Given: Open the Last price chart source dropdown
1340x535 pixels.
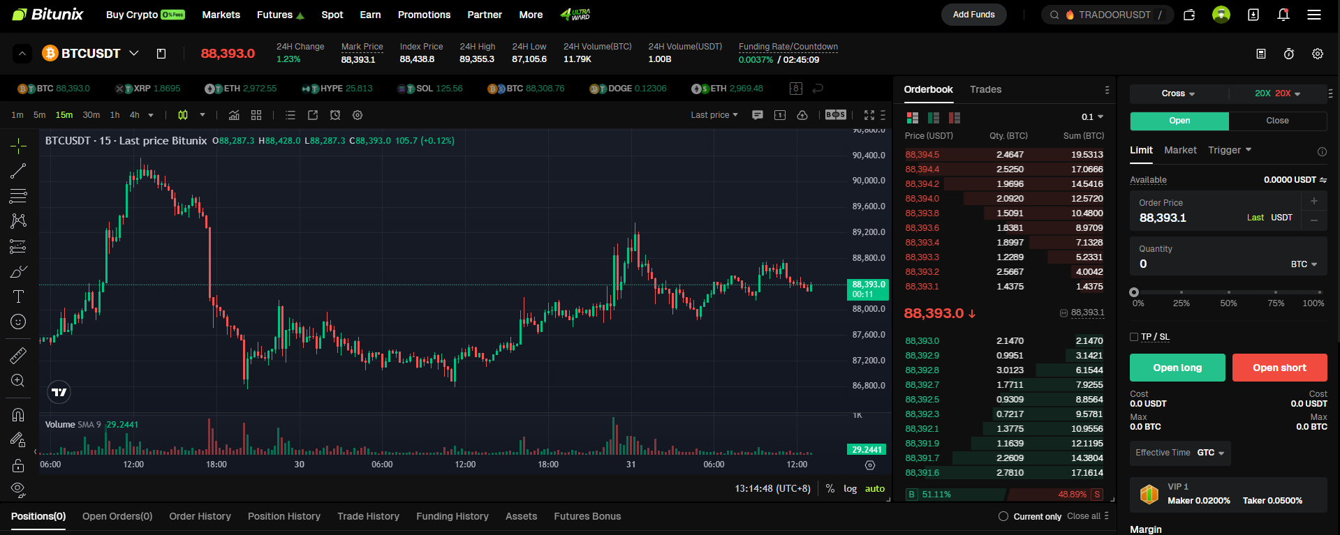Looking at the screenshot, I should point(714,115).
